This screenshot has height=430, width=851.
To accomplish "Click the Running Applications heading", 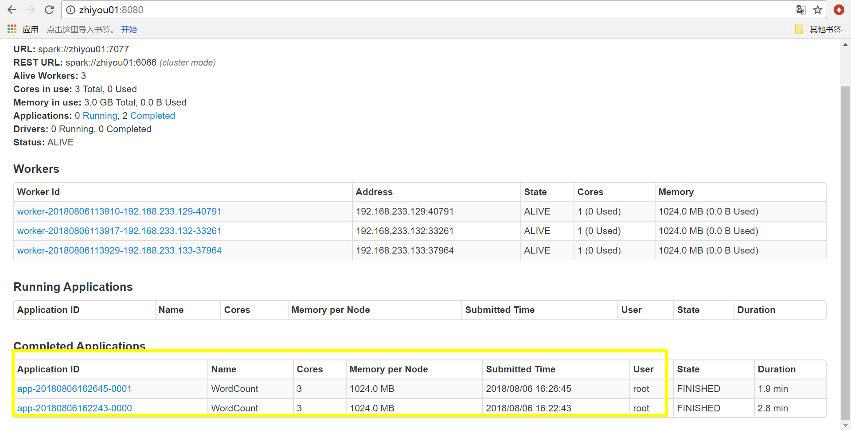I will tap(73, 287).
